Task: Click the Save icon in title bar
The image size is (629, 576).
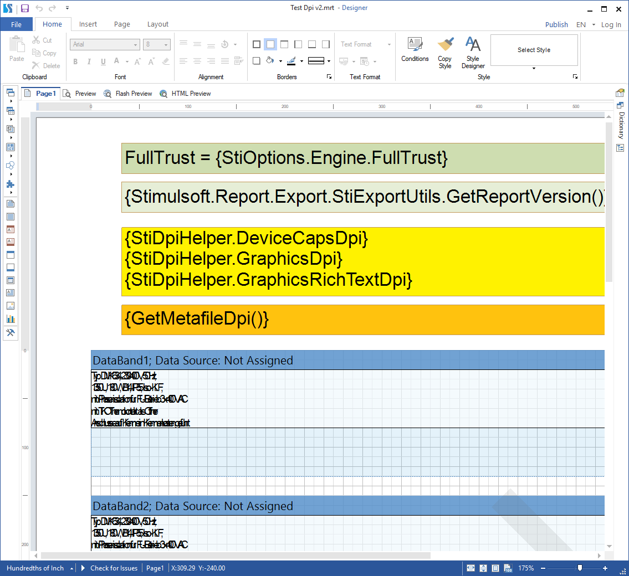Action: point(25,8)
